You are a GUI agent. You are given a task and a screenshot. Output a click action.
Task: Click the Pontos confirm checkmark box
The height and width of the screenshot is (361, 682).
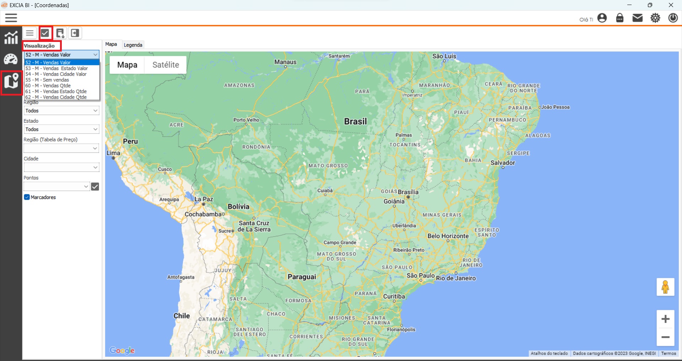pos(95,187)
